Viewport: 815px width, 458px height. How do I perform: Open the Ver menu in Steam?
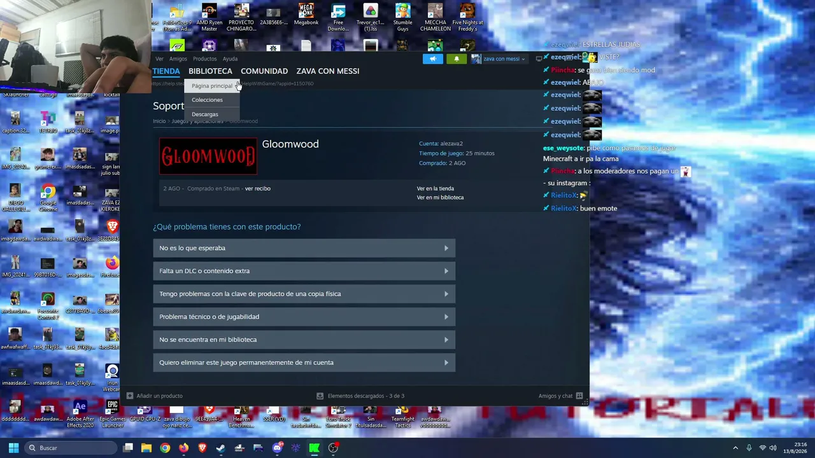(x=159, y=59)
